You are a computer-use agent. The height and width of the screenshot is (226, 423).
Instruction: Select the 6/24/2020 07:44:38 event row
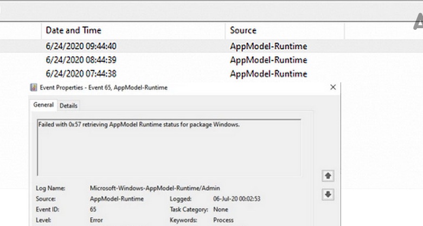click(81, 74)
